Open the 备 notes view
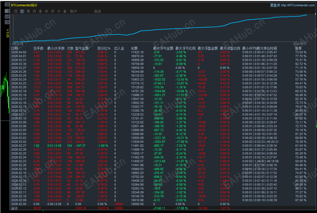 point(65,11)
